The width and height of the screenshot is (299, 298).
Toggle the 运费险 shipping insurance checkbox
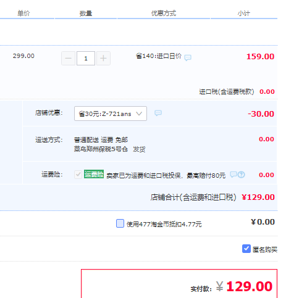tap(78, 175)
